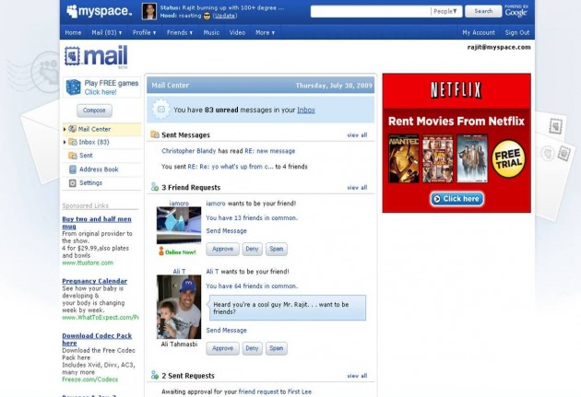Expand the Mail Center tree arrow
581x397 pixels.
point(65,129)
